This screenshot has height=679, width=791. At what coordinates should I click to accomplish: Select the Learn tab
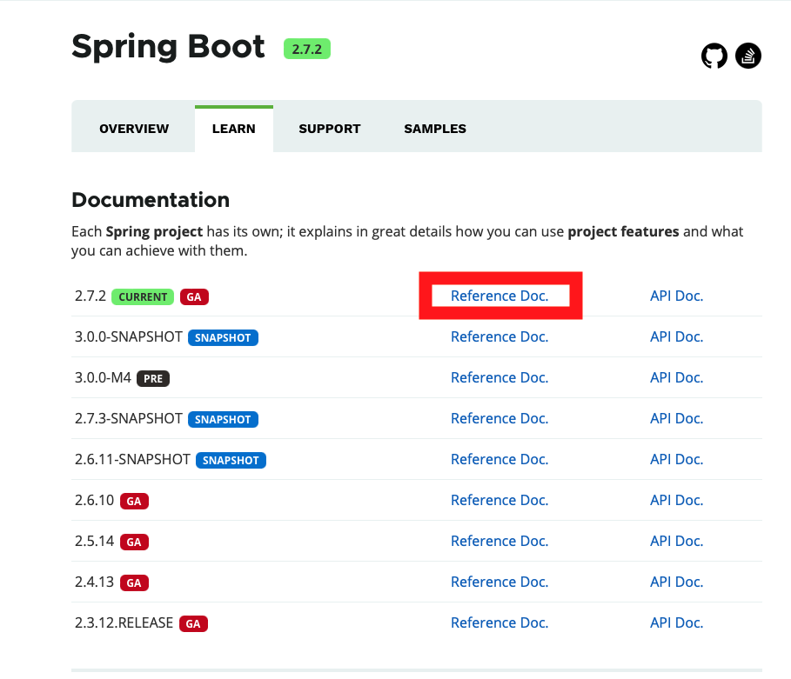coord(233,129)
